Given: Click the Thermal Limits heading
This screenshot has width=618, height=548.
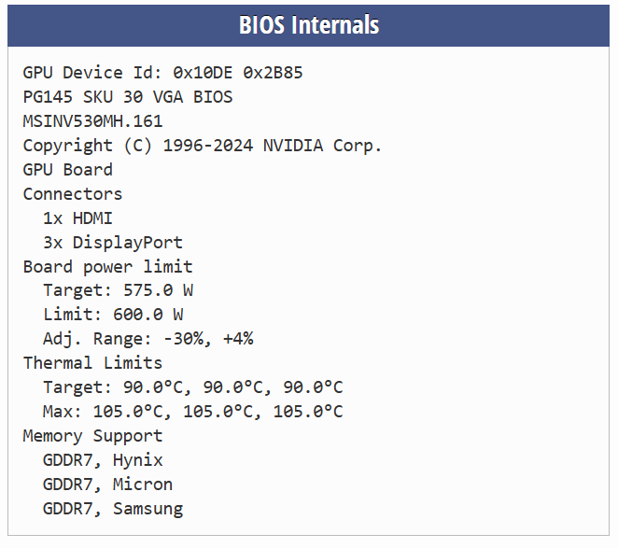Looking at the screenshot, I should [x=92, y=363].
